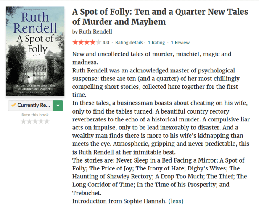Open the green shelf dropdown arrow
The height and width of the screenshot is (209, 259).
pyautogui.click(x=58, y=105)
